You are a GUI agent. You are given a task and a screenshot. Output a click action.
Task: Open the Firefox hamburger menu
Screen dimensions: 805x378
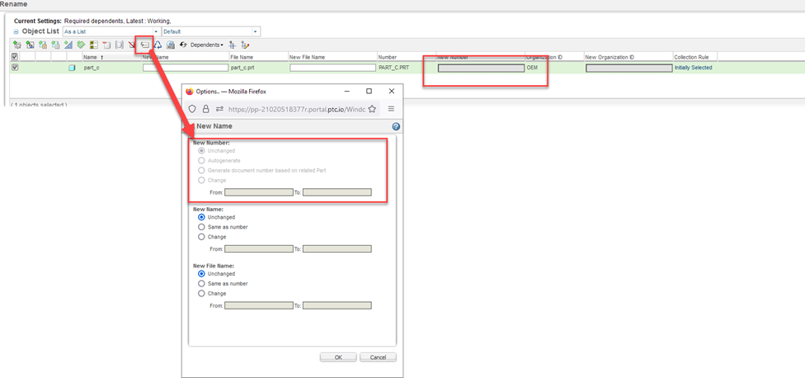tap(391, 109)
